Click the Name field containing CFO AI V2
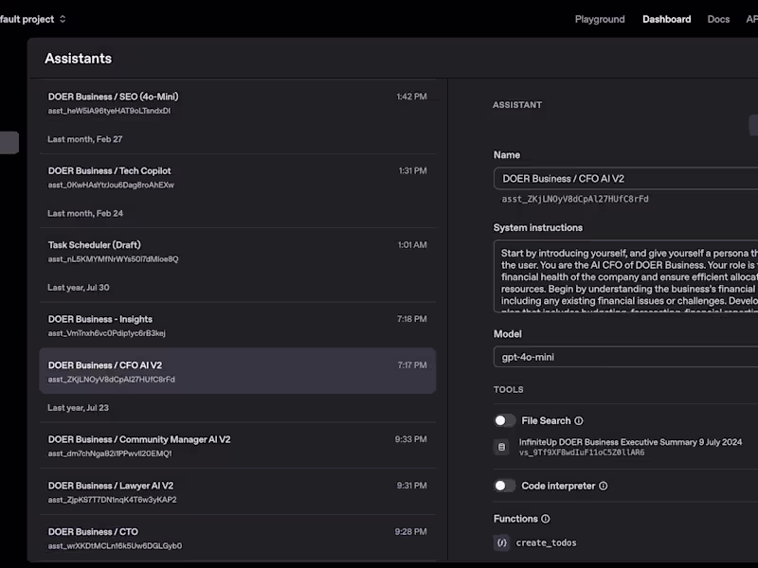Viewport: 758px width, 568px height. tap(625, 178)
